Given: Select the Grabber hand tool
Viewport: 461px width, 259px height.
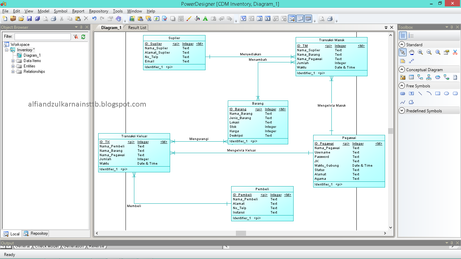Looking at the screenshot, I should [411, 52].
